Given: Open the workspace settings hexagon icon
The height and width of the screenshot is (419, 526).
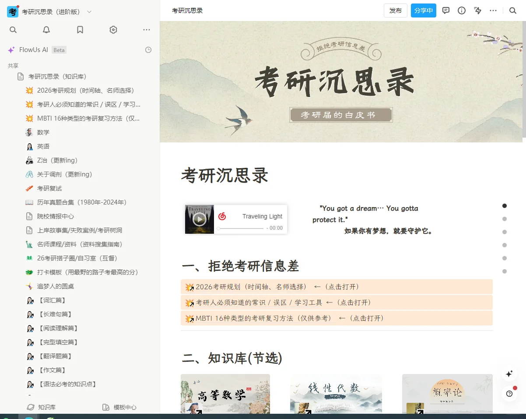Looking at the screenshot, I should point(113,30).
